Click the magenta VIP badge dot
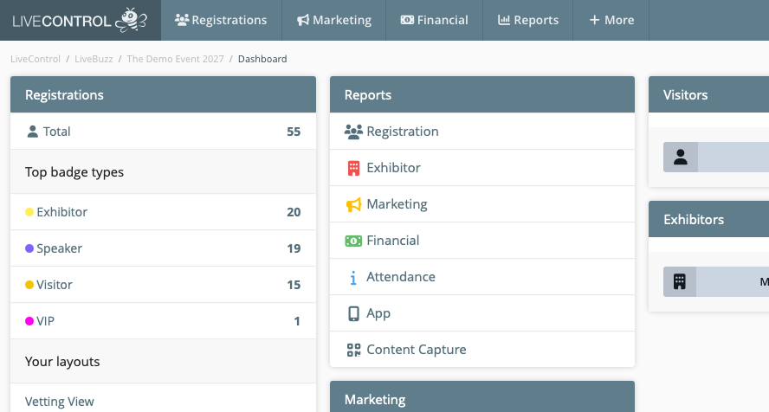The width and height of the screenshot is (769, 412). tap(29, 321)
